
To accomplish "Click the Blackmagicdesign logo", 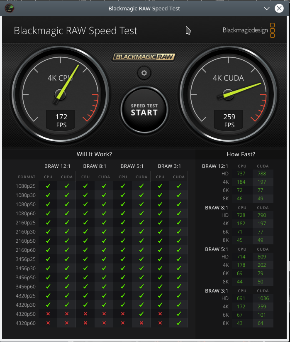I will [249, 30].
